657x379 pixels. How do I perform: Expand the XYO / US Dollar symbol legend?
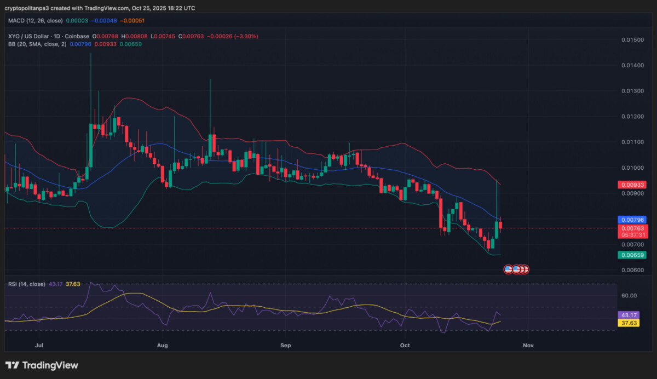[x=28, y=36]
